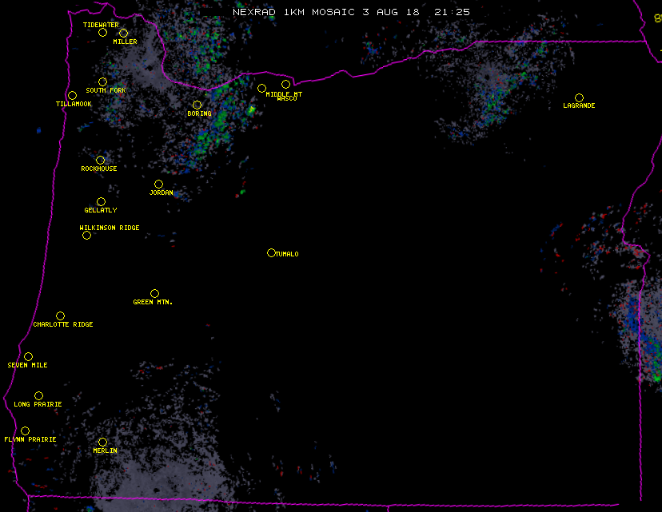662x512 pixels.
Task: Click the Long Prairie station marker
Action: coord(38,396)
